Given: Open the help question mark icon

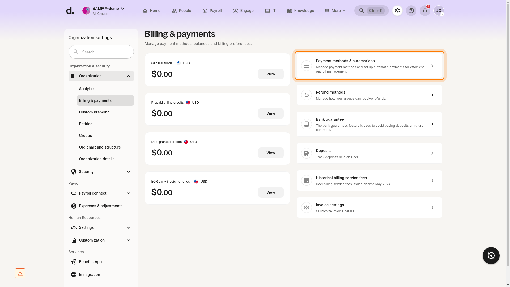Looking at the screenshot, I should pyautogui.click(x=411, y=11).
